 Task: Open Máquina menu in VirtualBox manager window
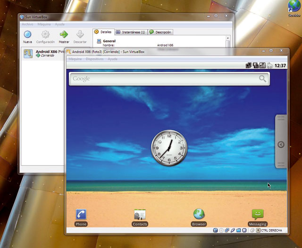(44, 24)
